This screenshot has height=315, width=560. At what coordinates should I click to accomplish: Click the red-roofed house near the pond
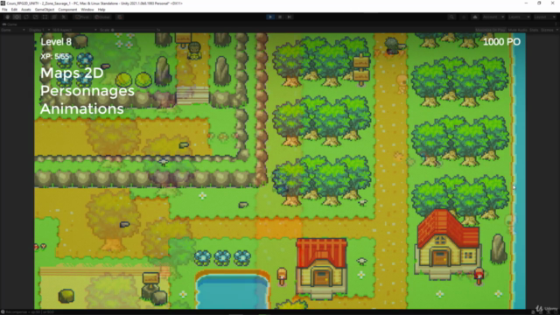(x=322, y=268)
